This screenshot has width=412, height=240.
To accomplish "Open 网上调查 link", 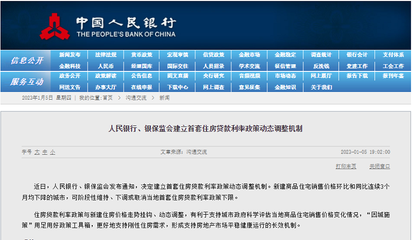I will click(x=213, y=87).
